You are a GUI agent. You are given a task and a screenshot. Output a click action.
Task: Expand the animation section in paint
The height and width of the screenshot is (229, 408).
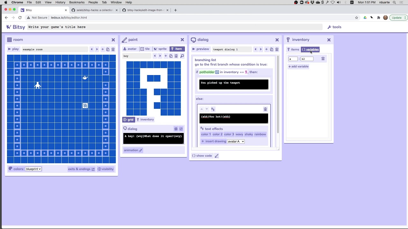133,150
